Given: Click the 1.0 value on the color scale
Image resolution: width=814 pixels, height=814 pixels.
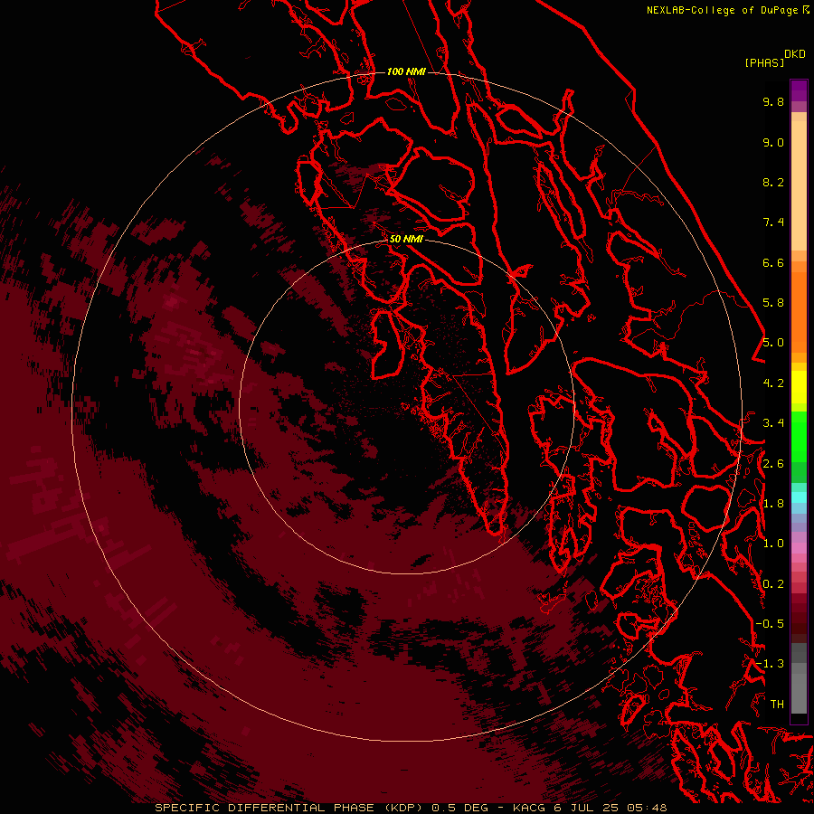Looking at the screenshot, I should click(x=773, y=544).
